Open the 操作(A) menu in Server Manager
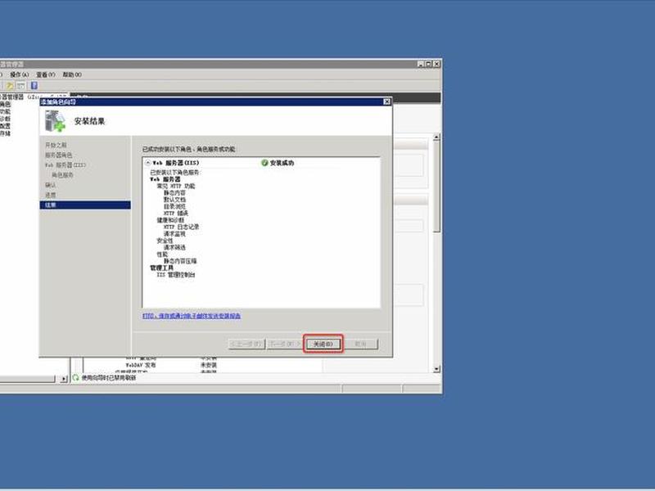 19,74
